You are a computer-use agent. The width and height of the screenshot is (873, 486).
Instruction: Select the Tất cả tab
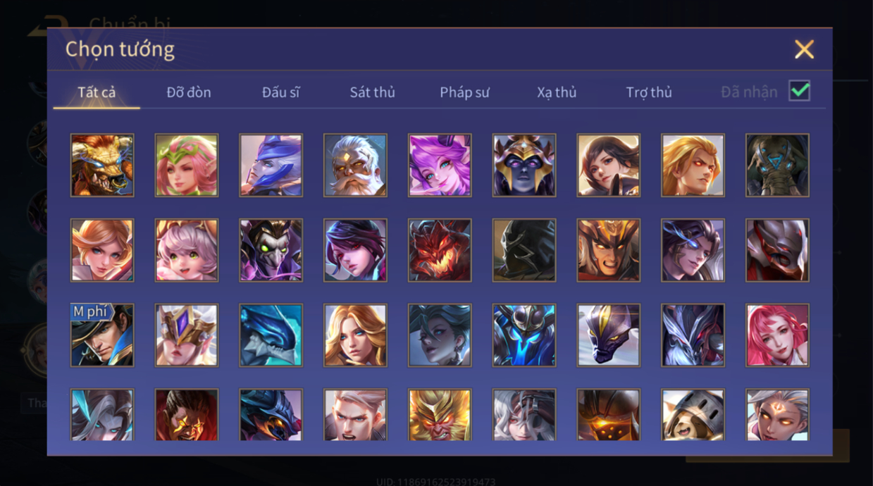click(x=97, y=92)
